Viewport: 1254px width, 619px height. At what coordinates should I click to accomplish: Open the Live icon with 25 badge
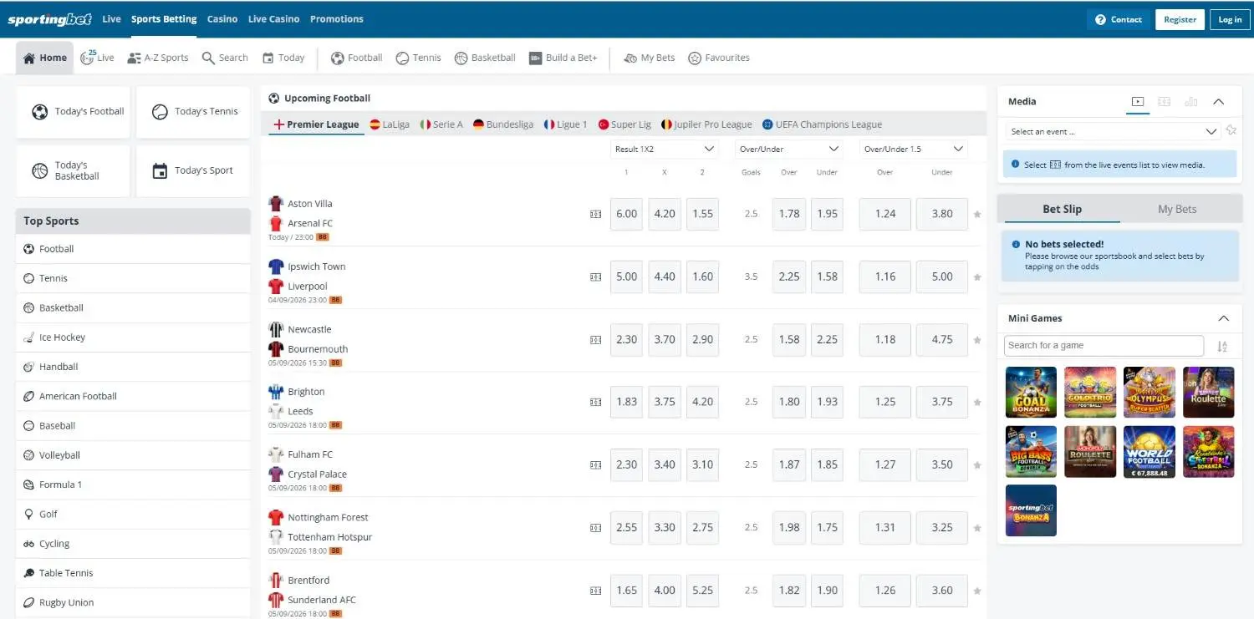pyautogui.click(x=97, y=58)
